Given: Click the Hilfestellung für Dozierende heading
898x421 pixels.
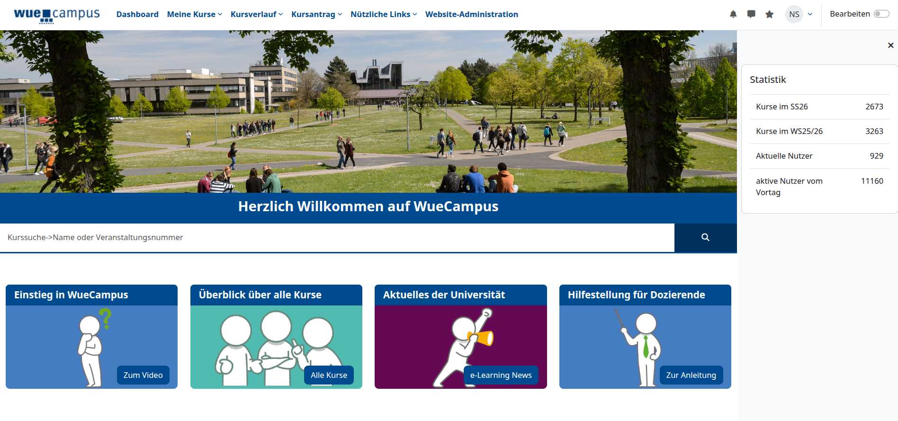Looking at the screenshot, I should point(636,295).
